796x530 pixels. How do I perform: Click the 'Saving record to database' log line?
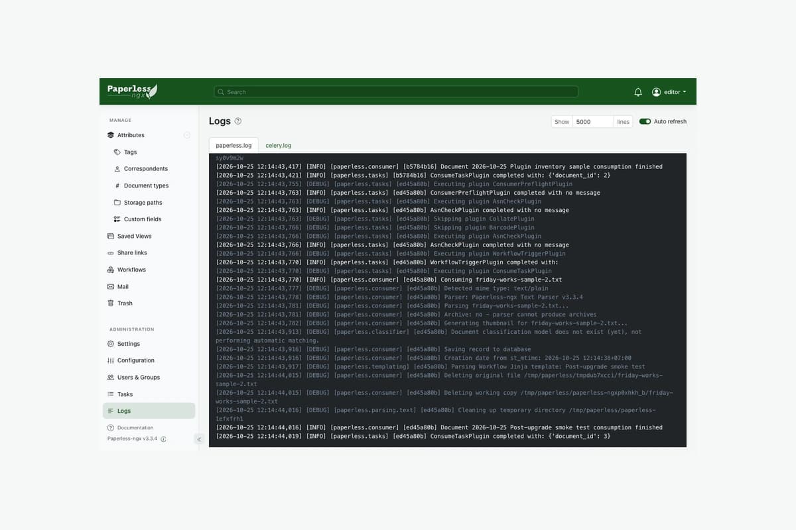373,349
